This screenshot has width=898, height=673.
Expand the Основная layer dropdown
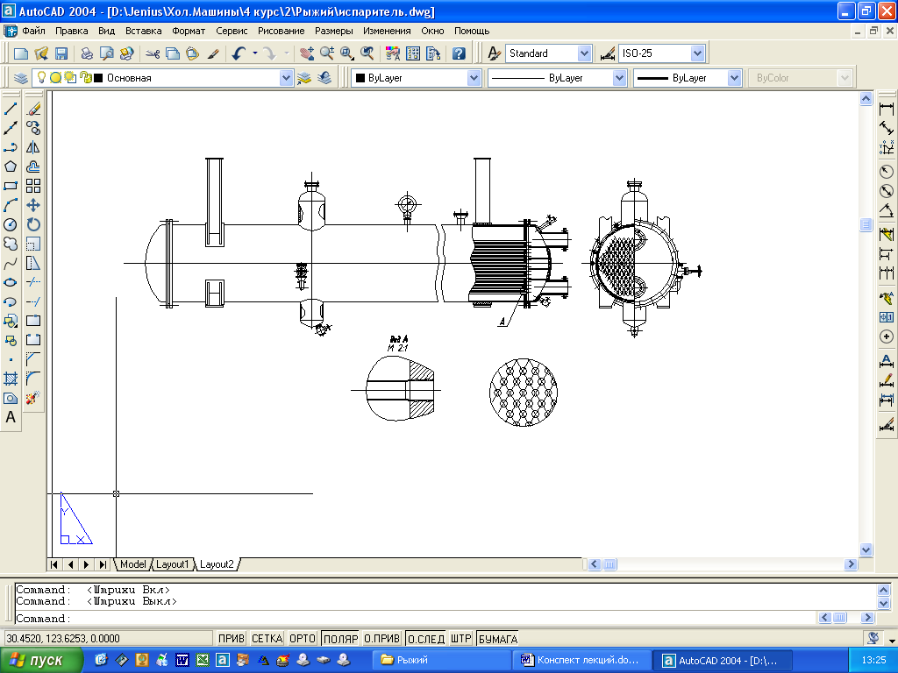point(286,78)
